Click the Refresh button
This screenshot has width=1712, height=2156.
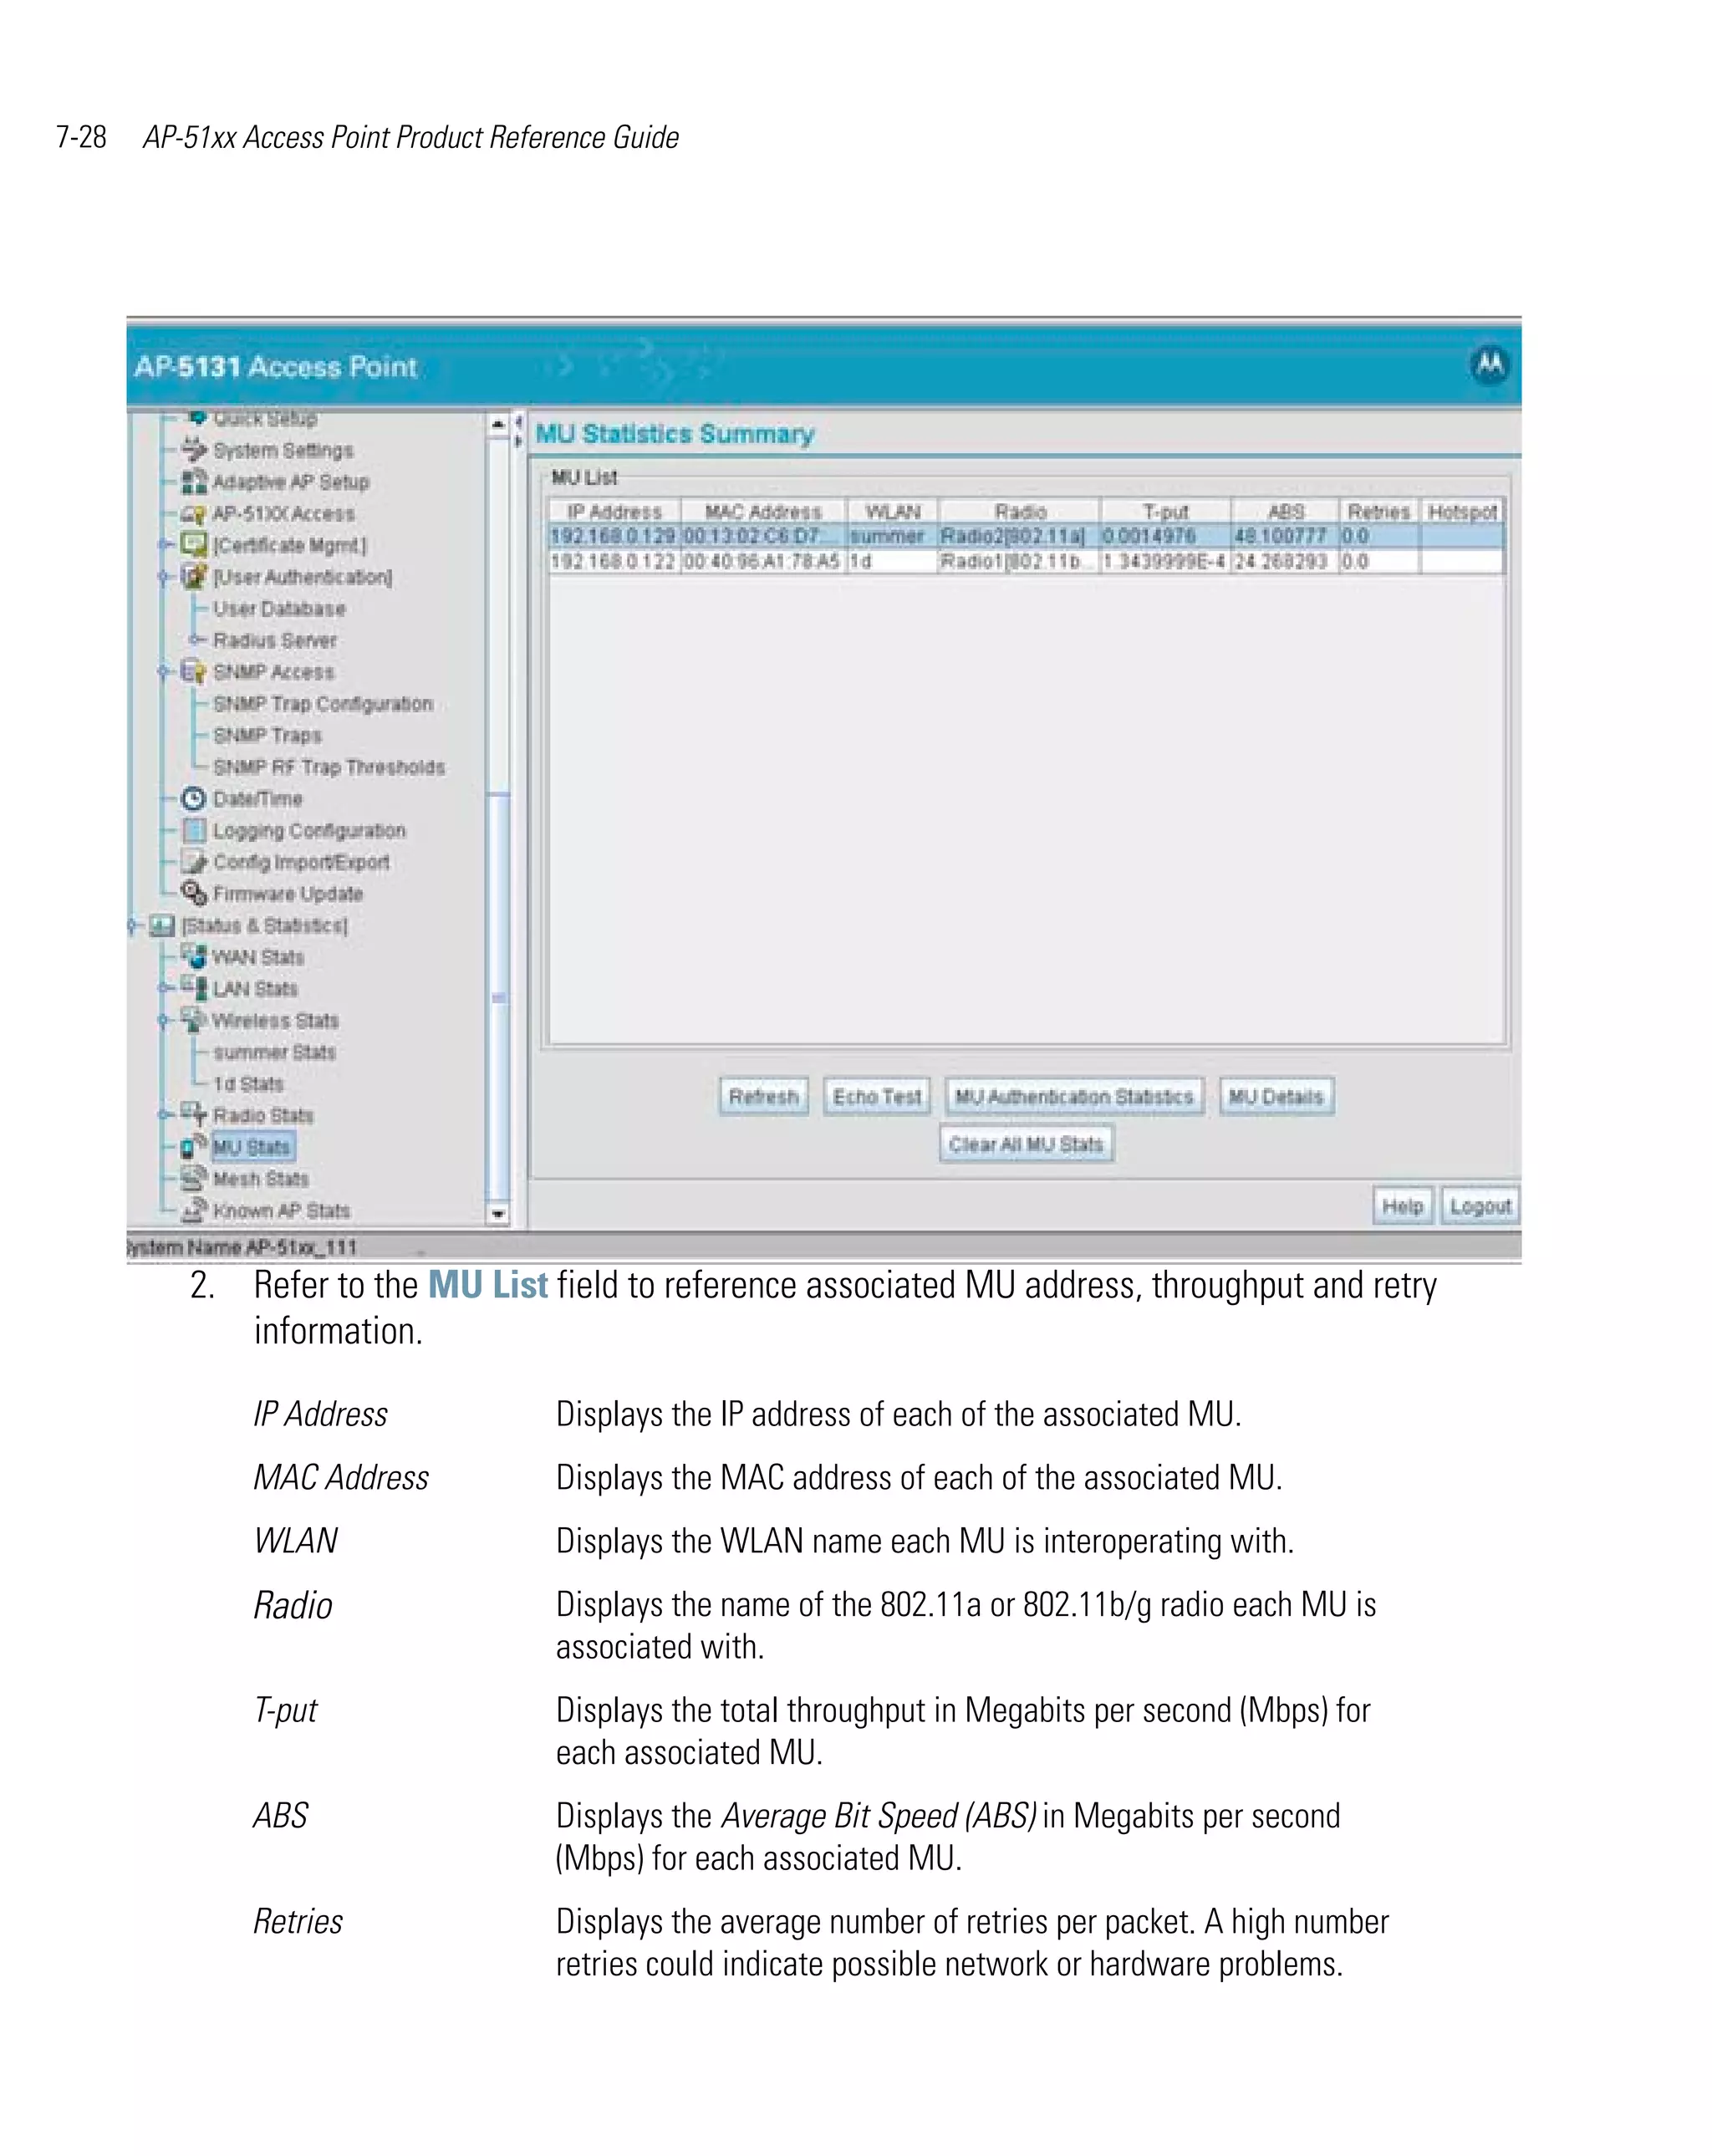(x=763, y=1096)
